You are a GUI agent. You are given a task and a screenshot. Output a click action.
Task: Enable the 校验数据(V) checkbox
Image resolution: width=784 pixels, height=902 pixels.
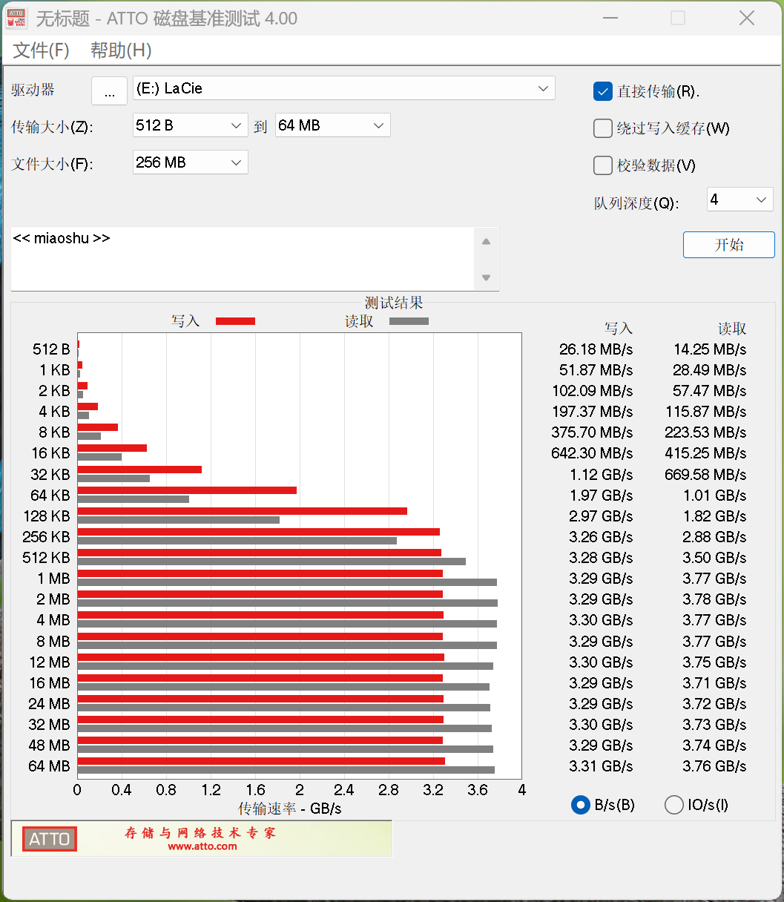click(x=602, y=165)
